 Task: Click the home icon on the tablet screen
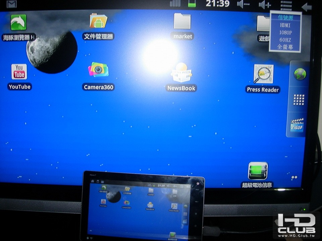point(93,181)
